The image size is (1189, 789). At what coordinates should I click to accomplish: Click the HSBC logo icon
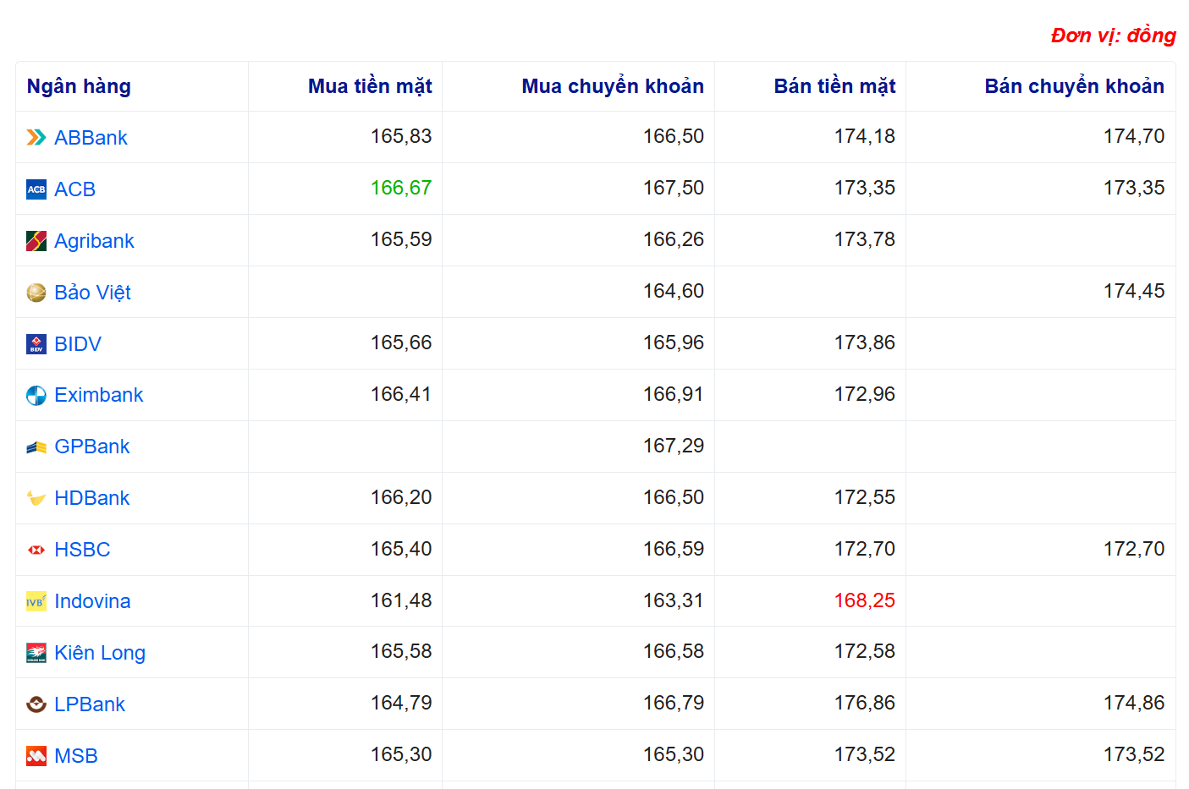click(x=36, y=550)
